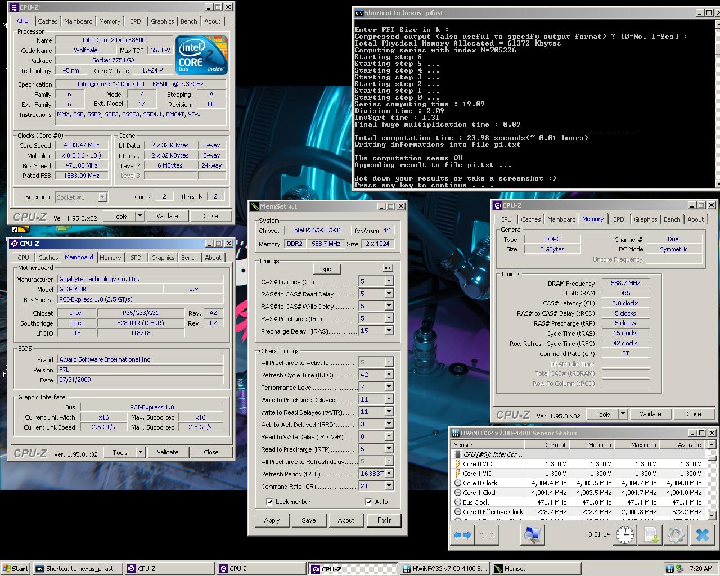Click HWiNFO scrollbar down arrow
The image size is (720, 576).
pyautogui.click(x=712, y=515)
